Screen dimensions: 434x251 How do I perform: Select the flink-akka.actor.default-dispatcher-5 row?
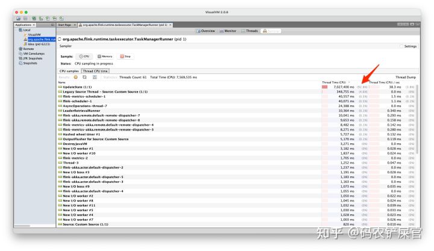(237, 177)
